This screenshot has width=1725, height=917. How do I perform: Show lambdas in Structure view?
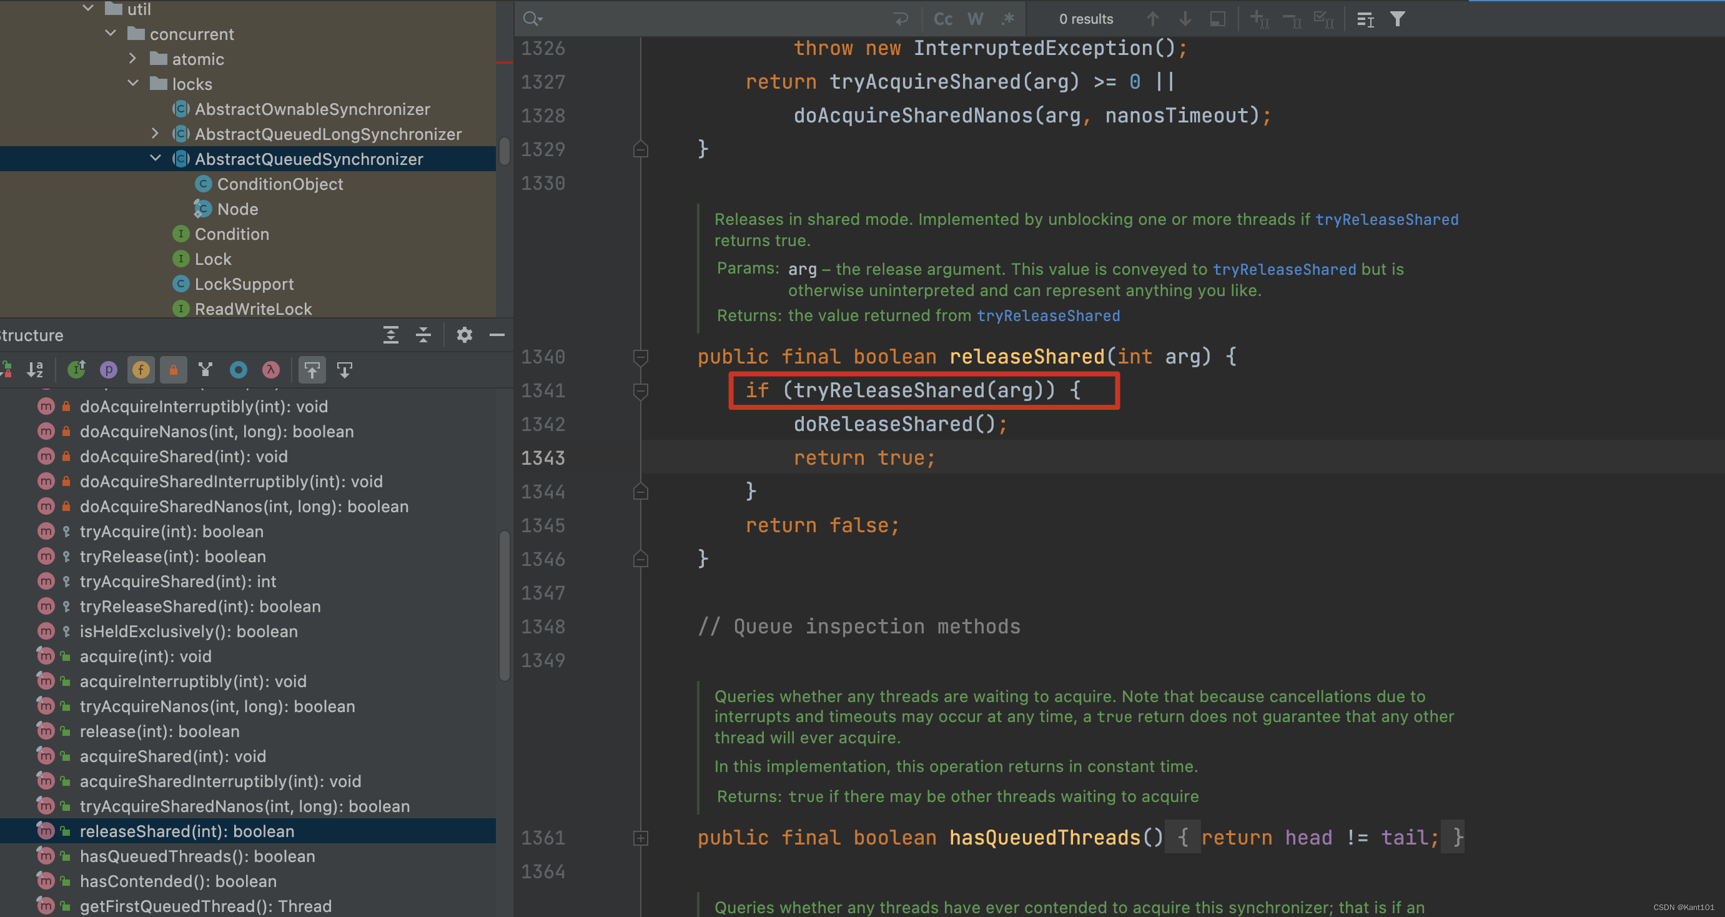270,370
